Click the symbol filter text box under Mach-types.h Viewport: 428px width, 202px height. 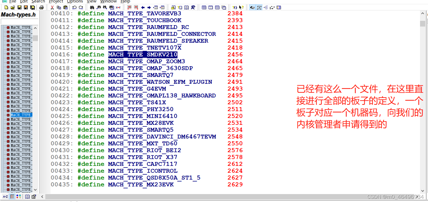pyautogui.click(x=19, y=21)
